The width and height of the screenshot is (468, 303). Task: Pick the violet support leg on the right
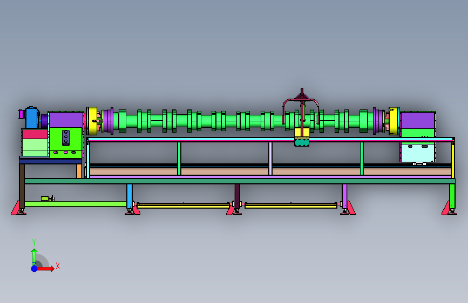pos(344,196)
